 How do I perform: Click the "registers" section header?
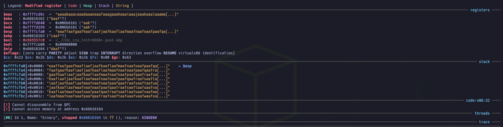click(x=480, y=10)
